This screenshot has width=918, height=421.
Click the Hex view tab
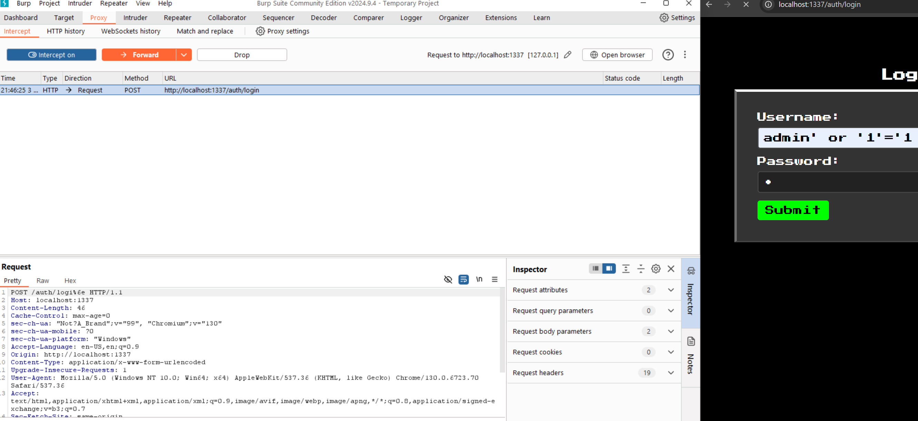(x=70, y=280)
